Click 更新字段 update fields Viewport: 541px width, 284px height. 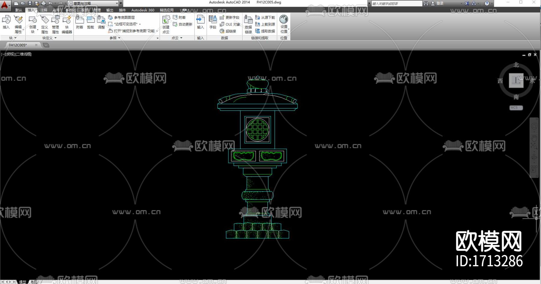(x=230, y=17)
